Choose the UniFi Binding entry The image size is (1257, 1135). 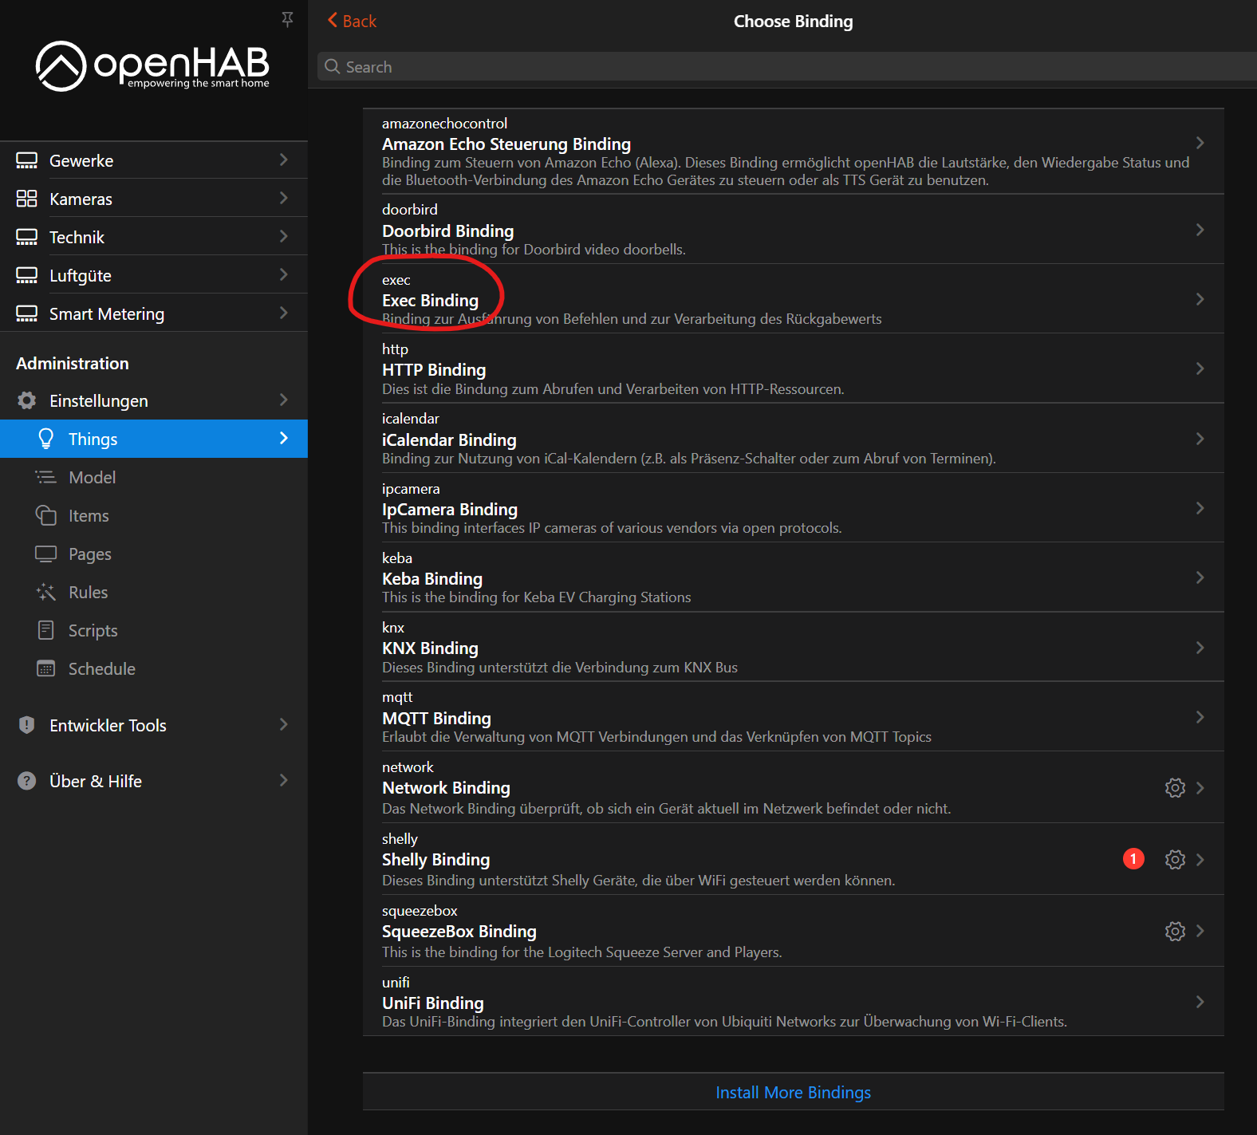pos(794,1002)
